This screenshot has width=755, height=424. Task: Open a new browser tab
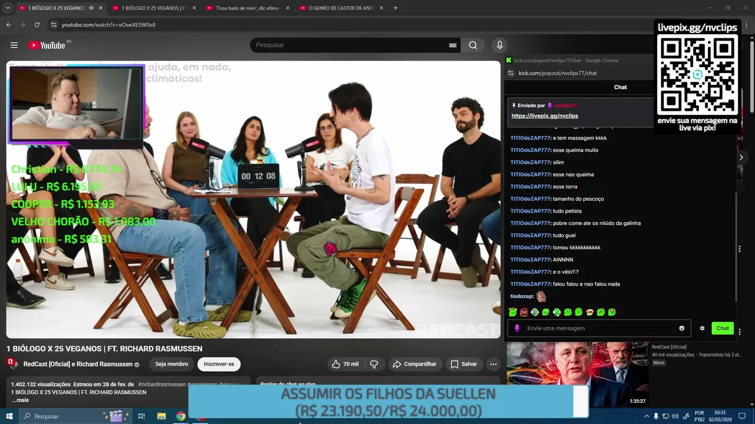click(395, 8)
